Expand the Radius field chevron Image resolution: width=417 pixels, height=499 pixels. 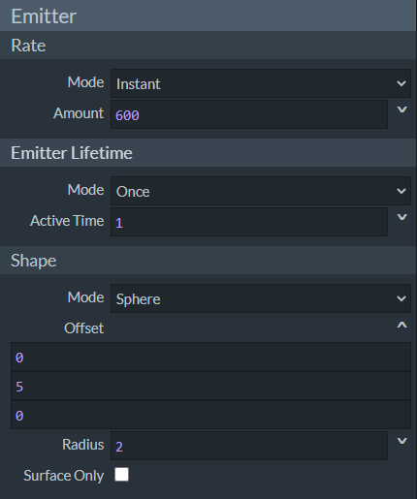point(401,441)
